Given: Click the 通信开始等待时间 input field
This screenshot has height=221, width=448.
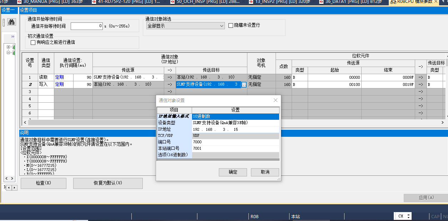Looking at the screenshot, I should pyautogui.click(x=87, y=26).
